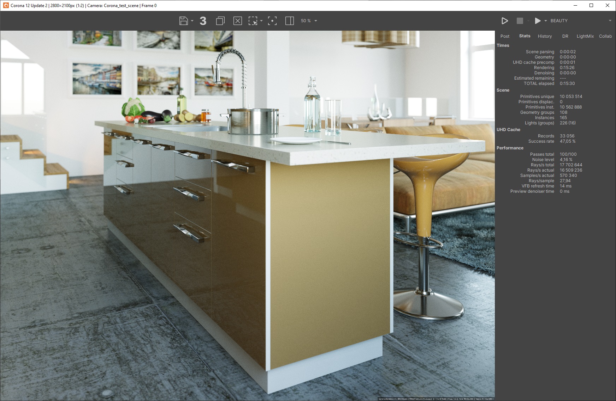
Task: Click the square stop render button
Action: [520, 21]
